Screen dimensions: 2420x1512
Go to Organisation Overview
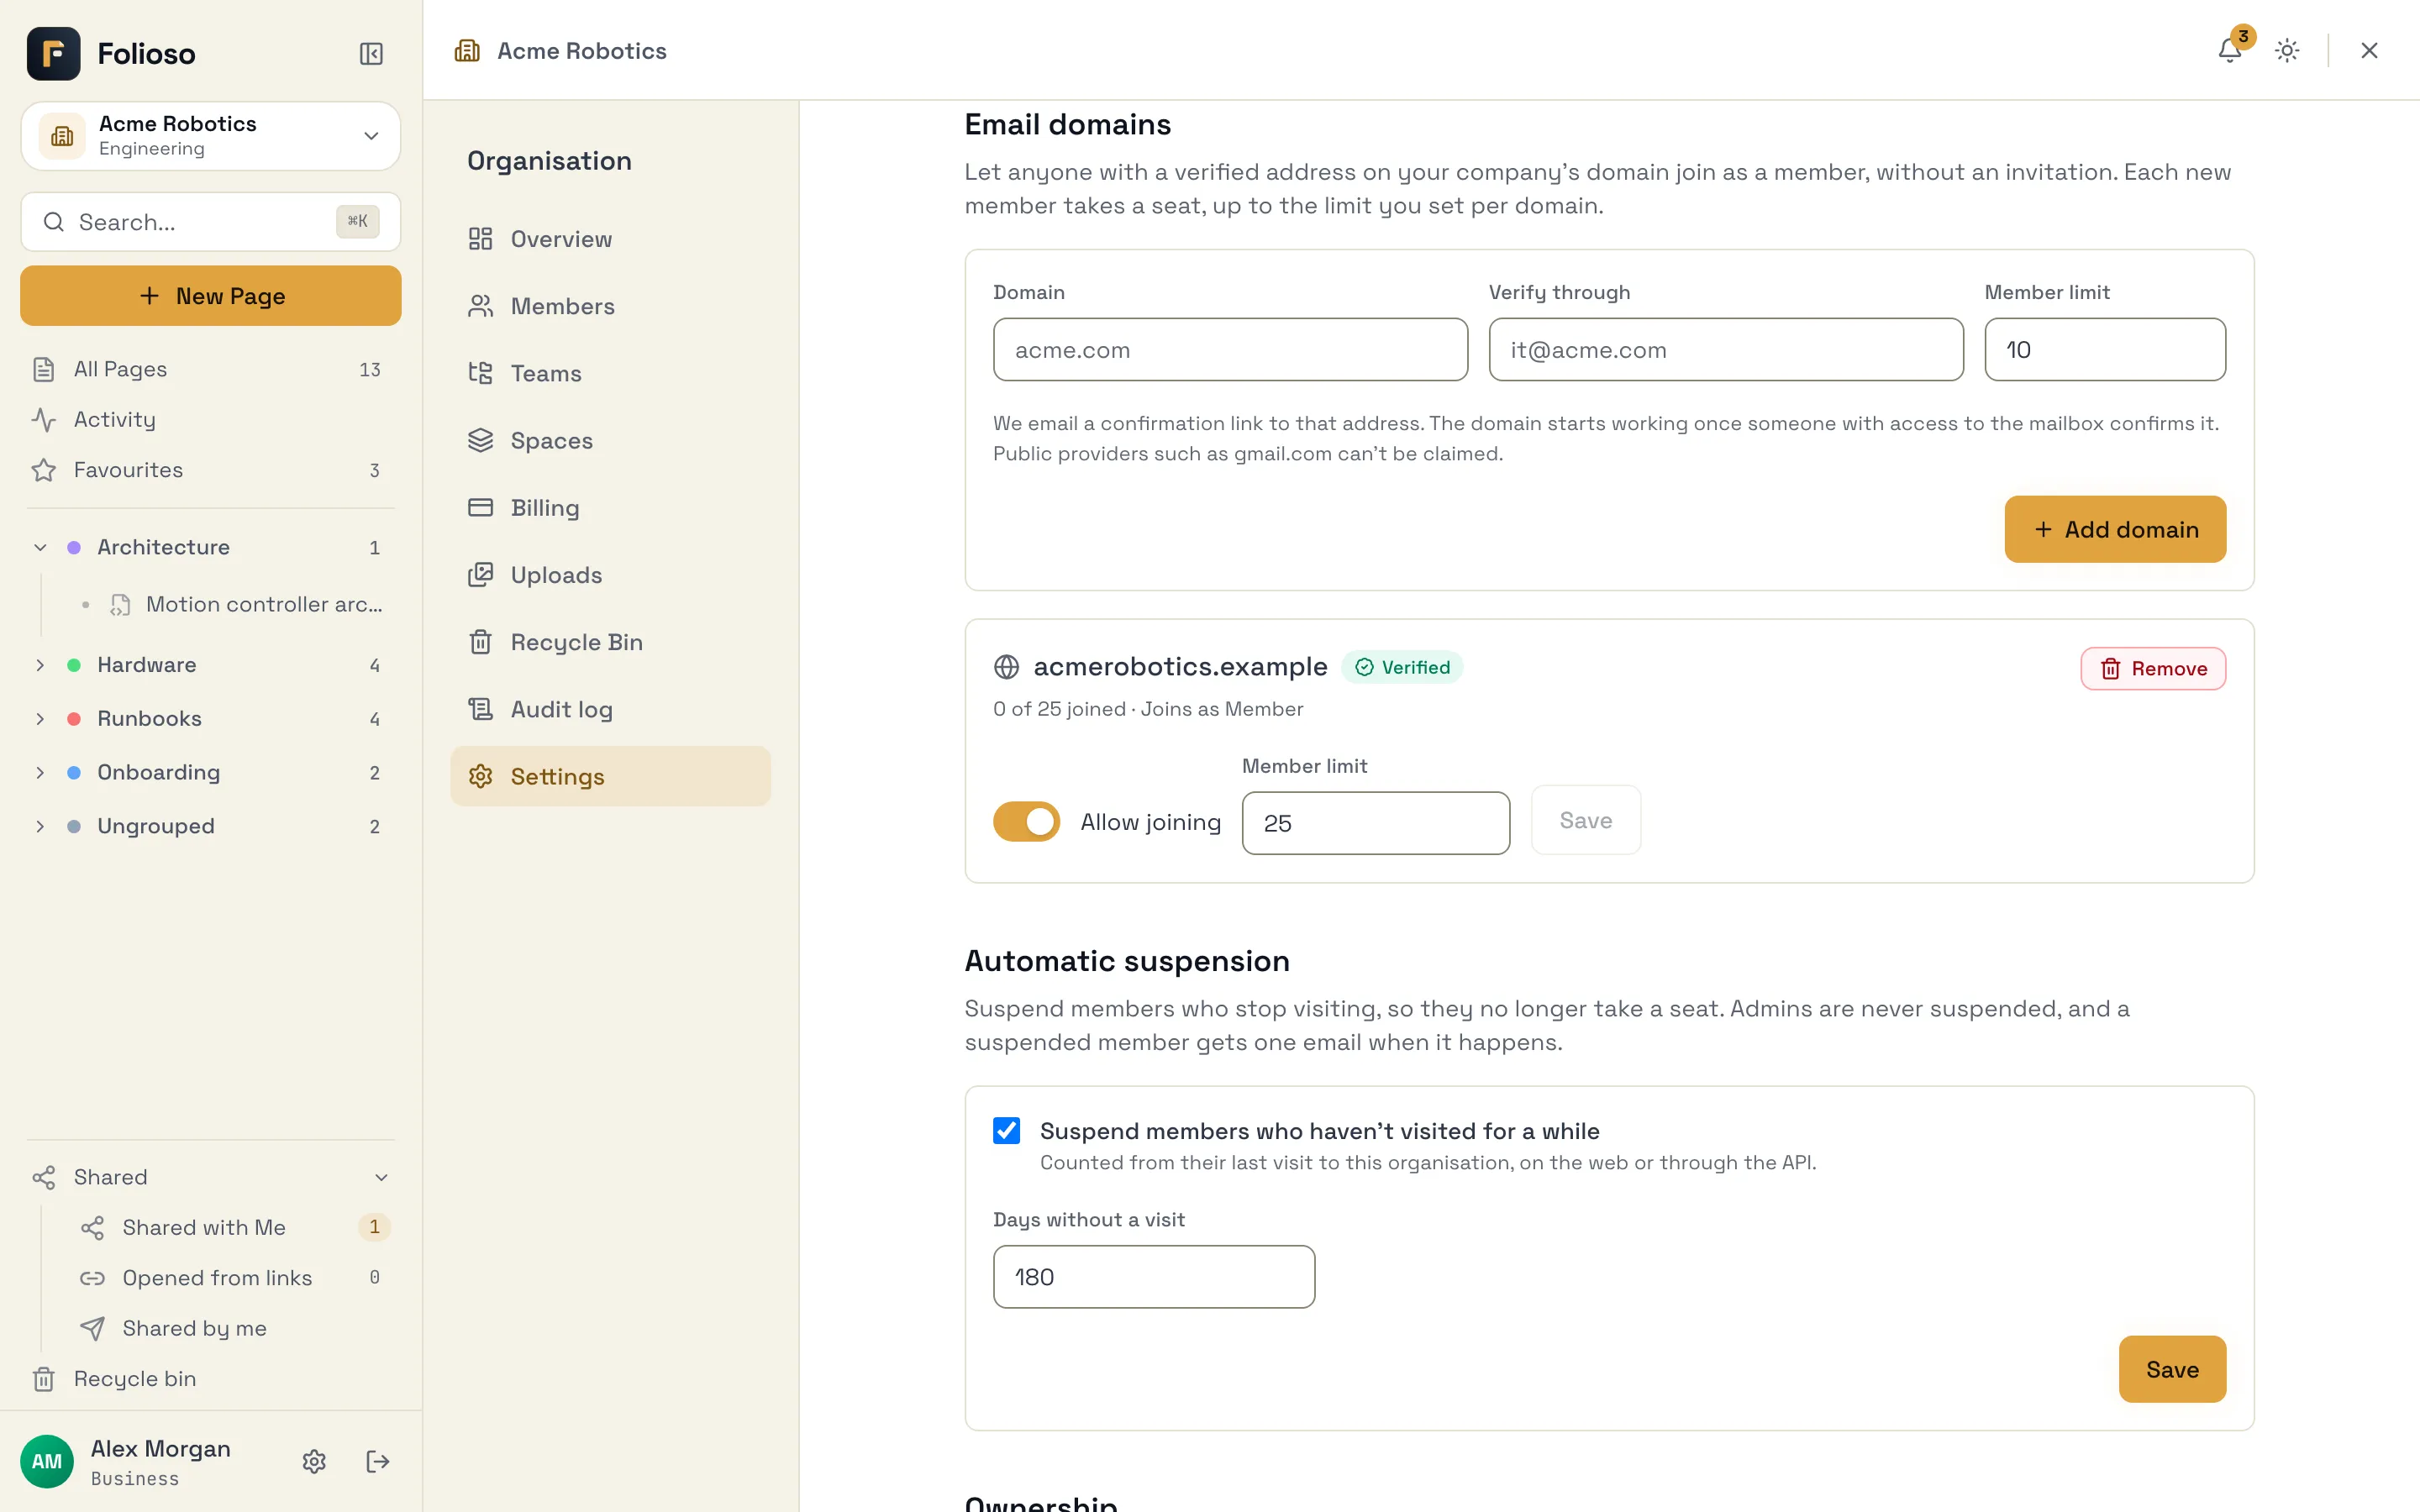pyautogui.click(x=610, y=238)
